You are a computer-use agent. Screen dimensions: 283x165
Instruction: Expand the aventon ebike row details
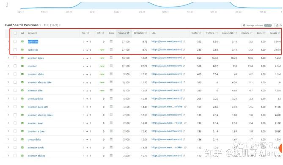(x=8, y=74)
